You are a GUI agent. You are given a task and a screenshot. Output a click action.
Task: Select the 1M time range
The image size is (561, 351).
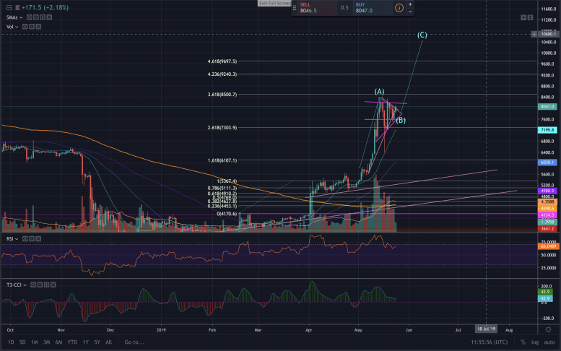(x=35, y=342)
